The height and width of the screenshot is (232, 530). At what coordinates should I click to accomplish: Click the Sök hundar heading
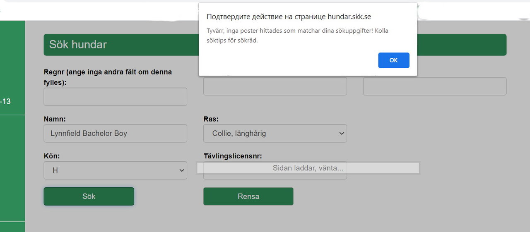(x=78, y=45)
